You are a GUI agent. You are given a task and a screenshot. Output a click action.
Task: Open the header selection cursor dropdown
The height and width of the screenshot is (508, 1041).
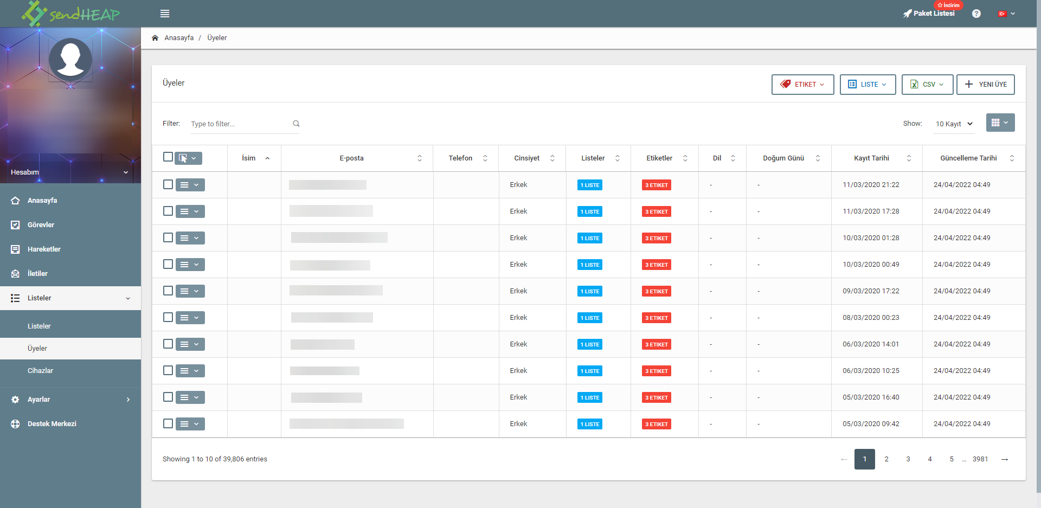coord(188,158)
